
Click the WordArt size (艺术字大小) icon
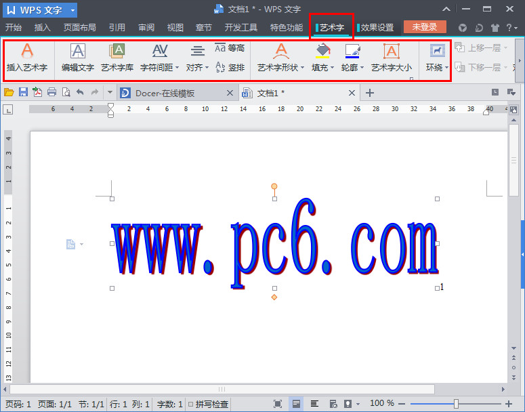coord(391,58)
